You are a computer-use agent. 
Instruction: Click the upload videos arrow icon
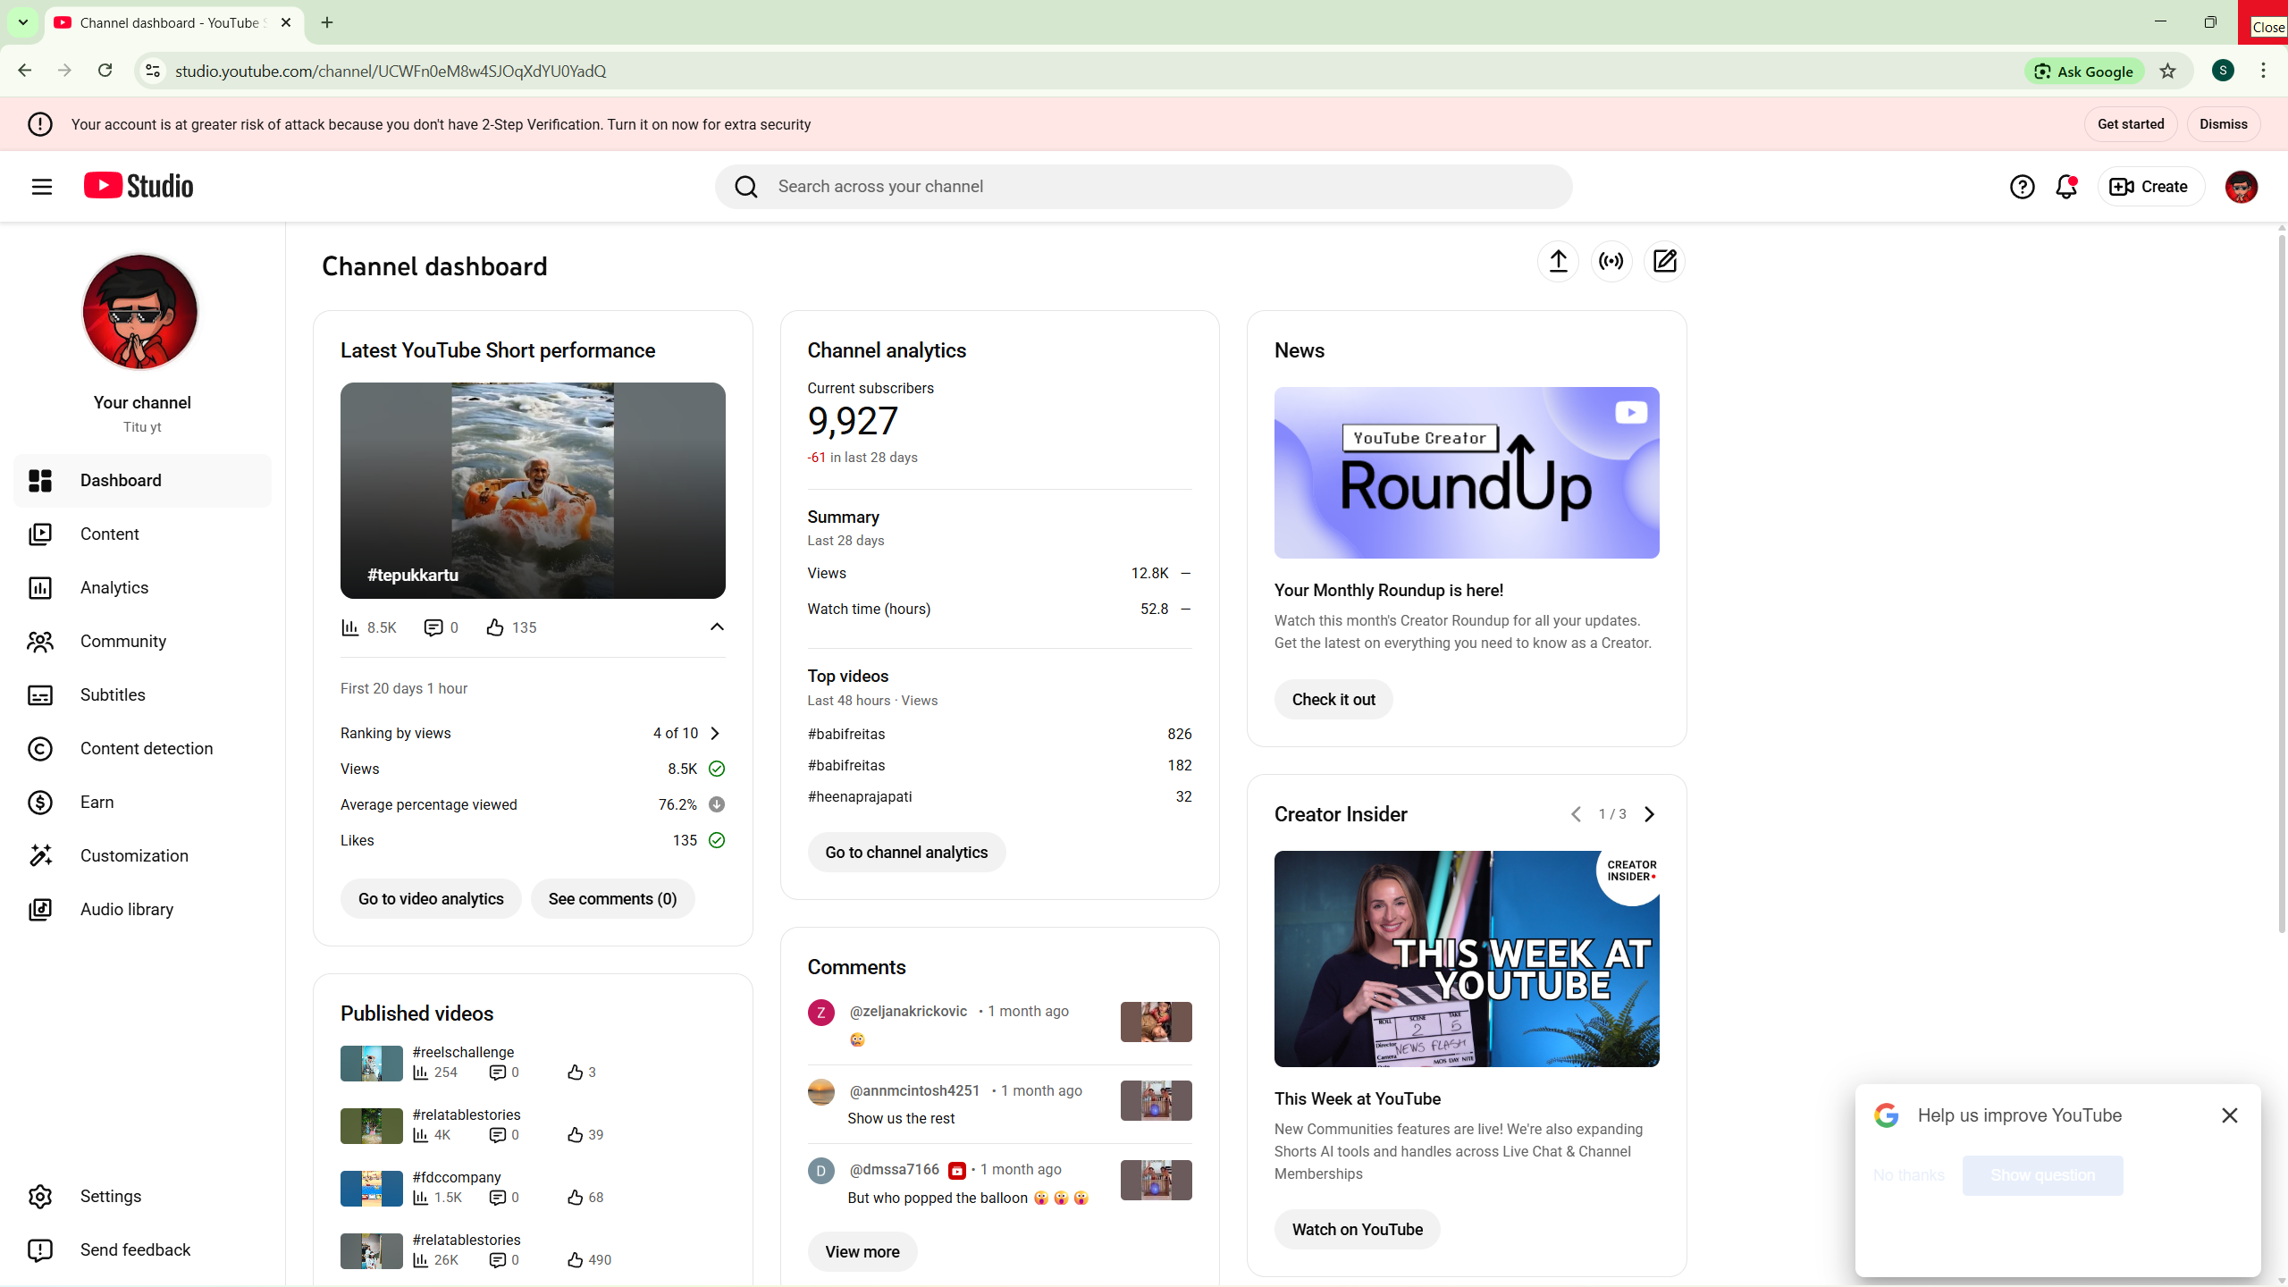click(1558, 261)
